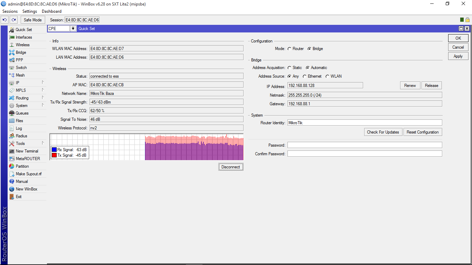The image size is (472, 265).
Task: Click the wireless Disconnect button
Action: (x=231, y=167)
